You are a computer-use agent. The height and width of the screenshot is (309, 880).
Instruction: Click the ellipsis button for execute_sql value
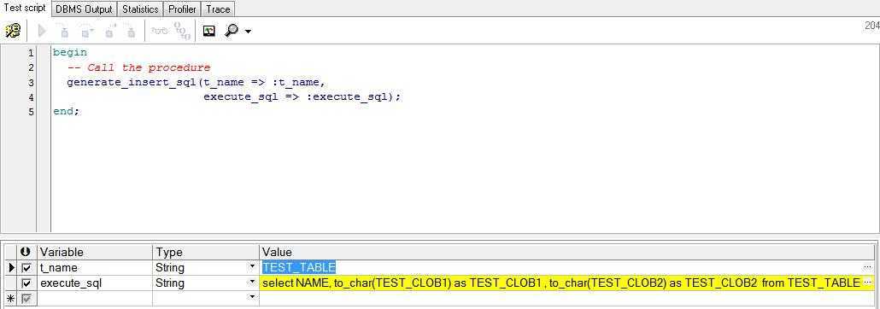click(x=868, y=282)
